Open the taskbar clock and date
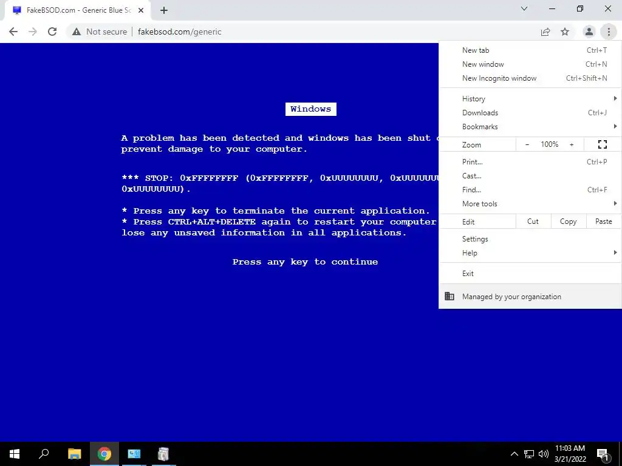This screenshot has height=466, width=622. [x=570, y=454]
